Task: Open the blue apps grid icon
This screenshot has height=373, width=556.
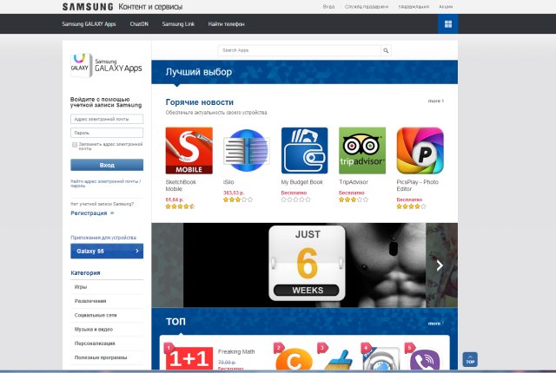Action: point(448,24)
